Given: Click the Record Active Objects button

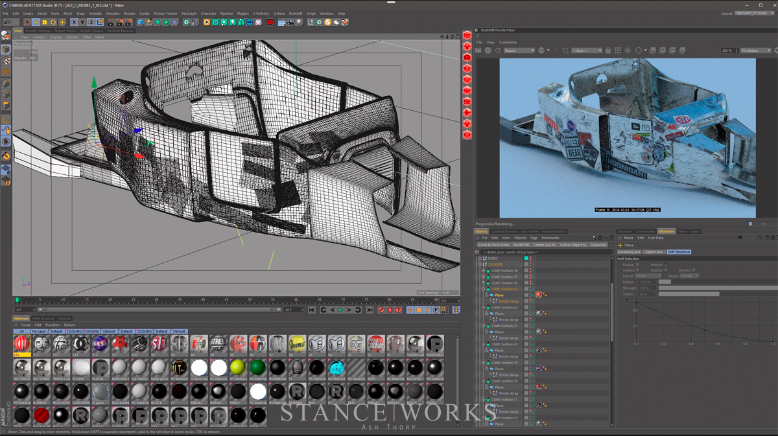Looking at the screenshot, I should (x=381, y=310).
